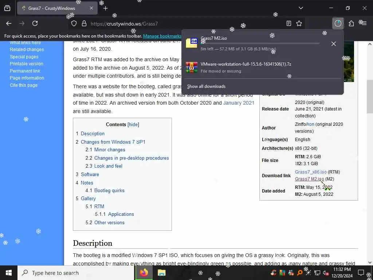The height and width of the screenshot is (280, 373).
Task: Reload the current page
Action: coord(35,23)
